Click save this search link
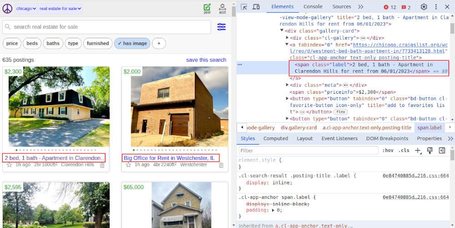Viewport: 455px width, 228px height. (206, 60)
